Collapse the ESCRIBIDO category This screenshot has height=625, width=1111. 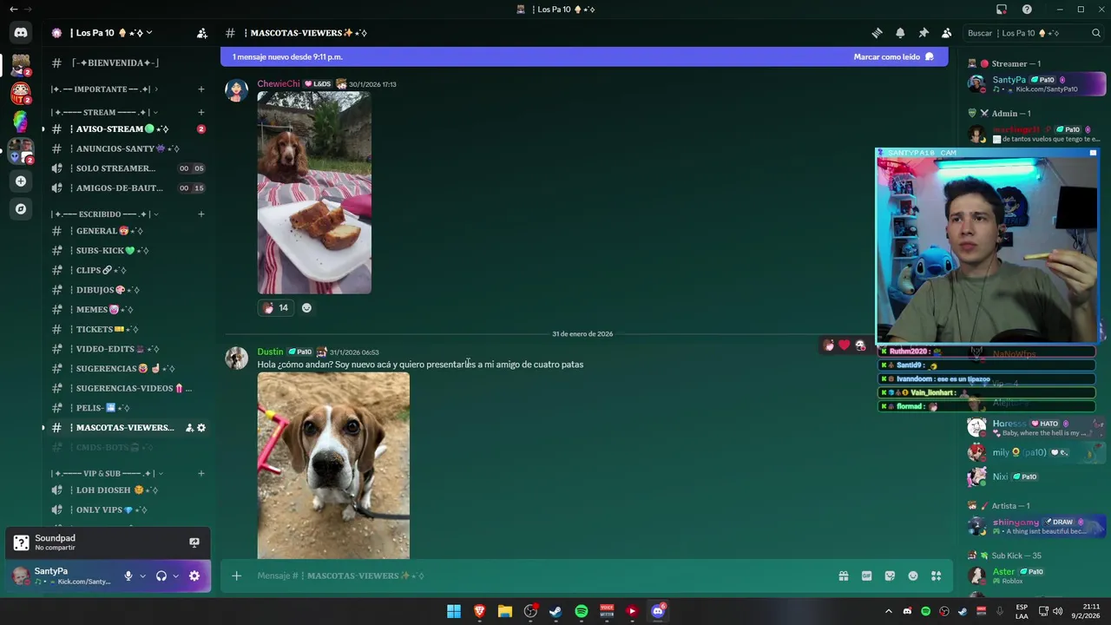[104, 214]
